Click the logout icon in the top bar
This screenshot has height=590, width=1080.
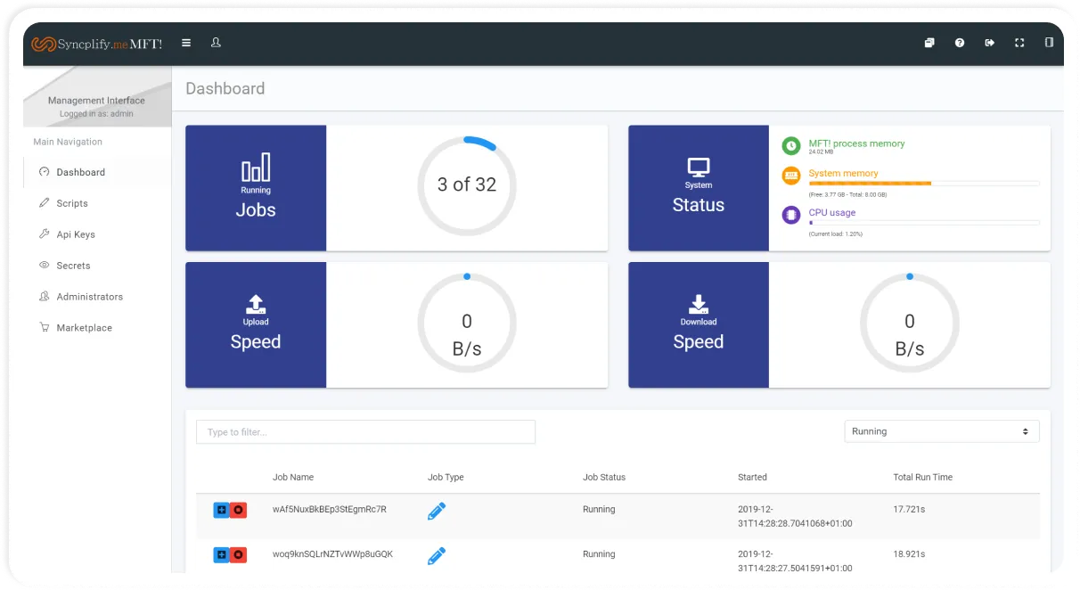[989, 42]
